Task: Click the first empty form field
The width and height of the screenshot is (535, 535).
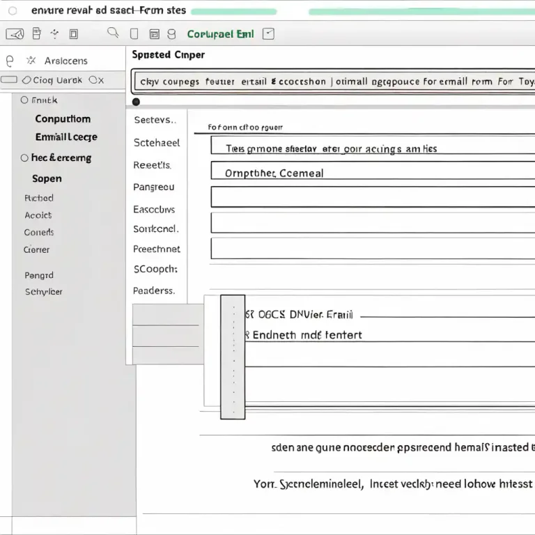Action: 373,197
